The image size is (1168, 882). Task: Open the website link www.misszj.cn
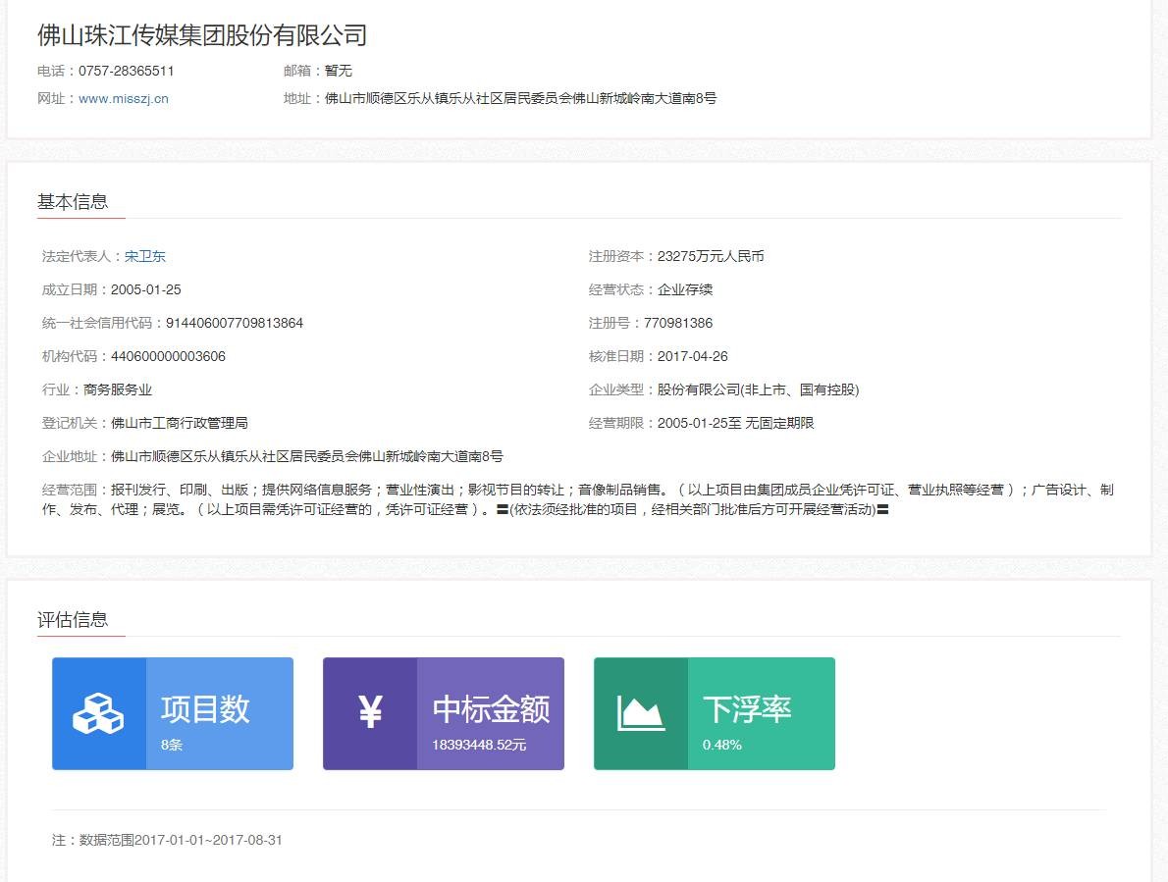pos(123,98)
